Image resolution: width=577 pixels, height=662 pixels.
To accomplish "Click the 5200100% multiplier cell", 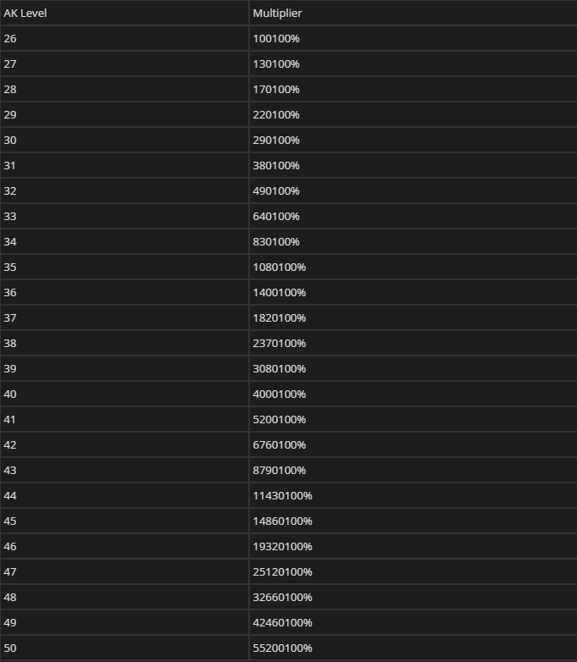I will [x=280, y=420].
